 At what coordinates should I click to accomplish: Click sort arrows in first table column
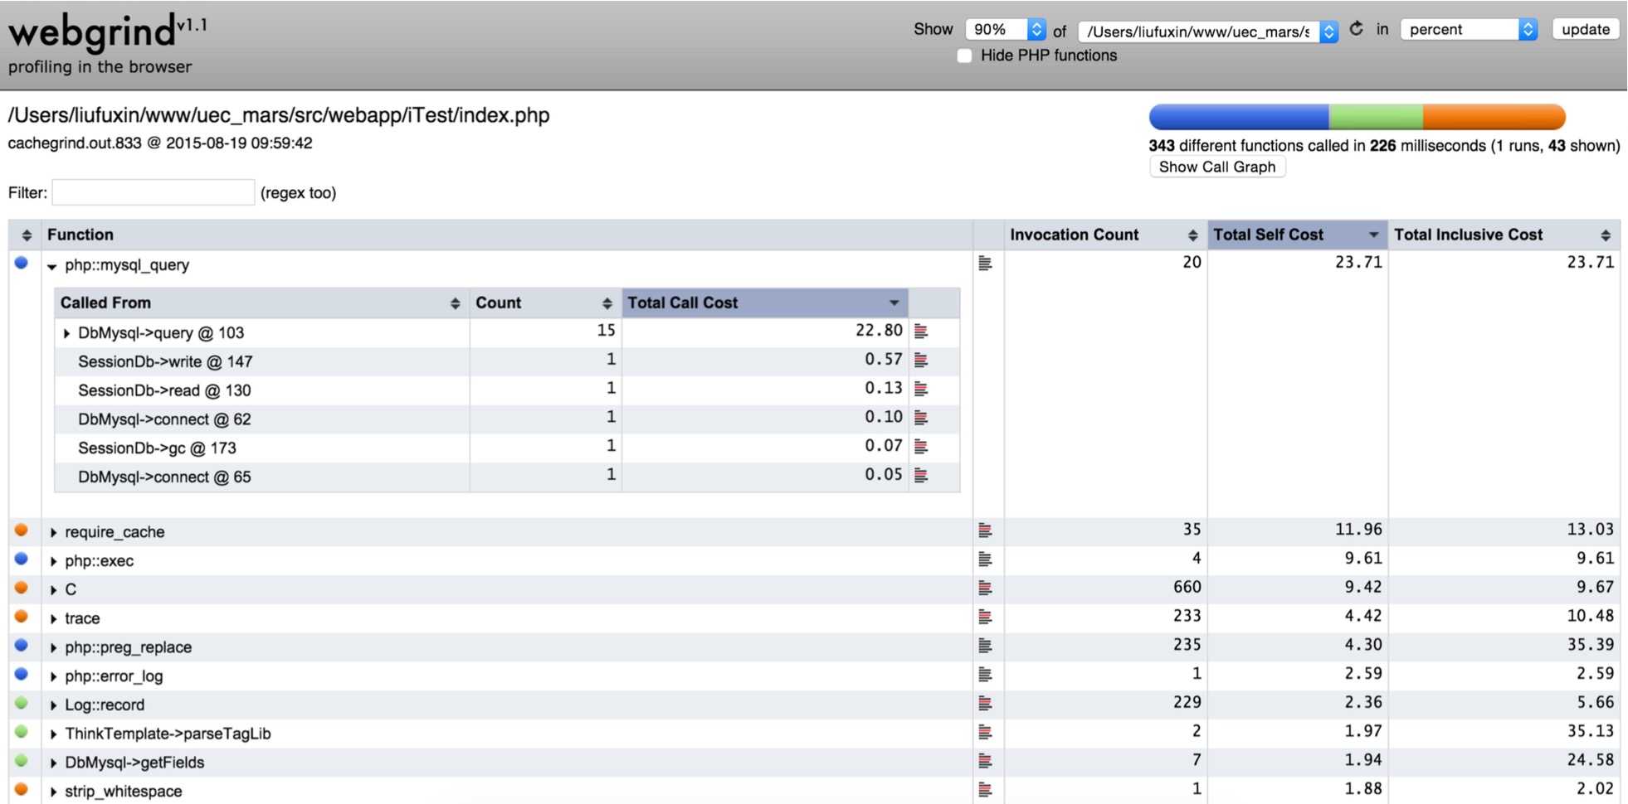click(26, 235)
